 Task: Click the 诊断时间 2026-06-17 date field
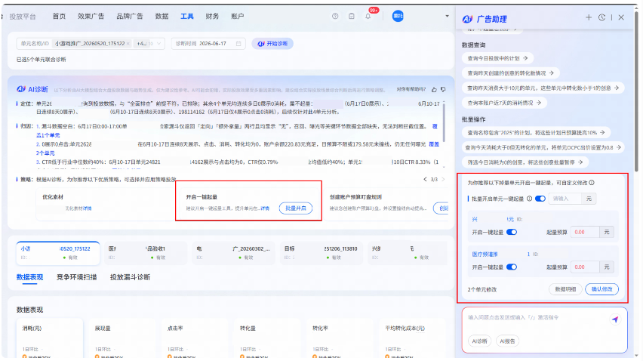[208, 44]
